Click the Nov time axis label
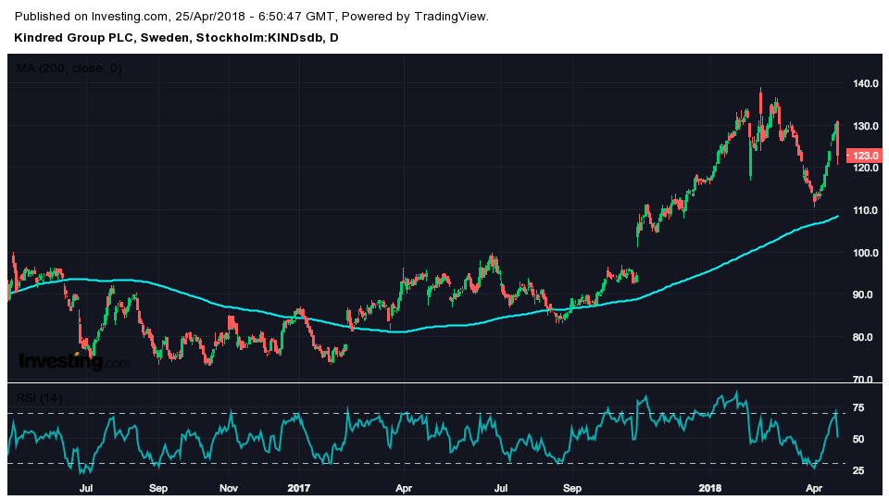 click(229, 488)
